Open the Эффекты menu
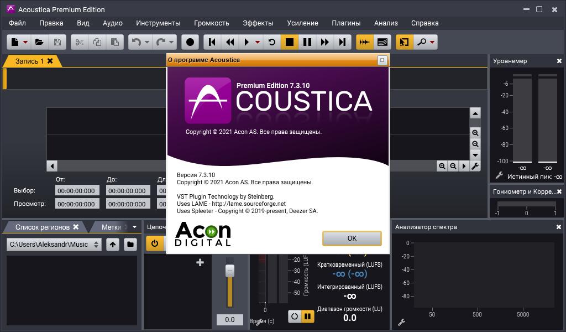Screen dimensions: 566x332 pos(258,23)
